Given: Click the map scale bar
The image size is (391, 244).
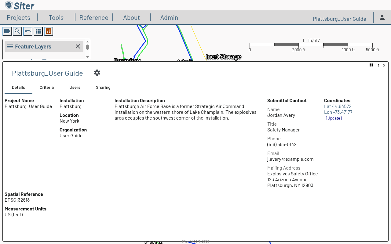Looking at the screenshot, I should pyautogui.click(x=311, y=45).
